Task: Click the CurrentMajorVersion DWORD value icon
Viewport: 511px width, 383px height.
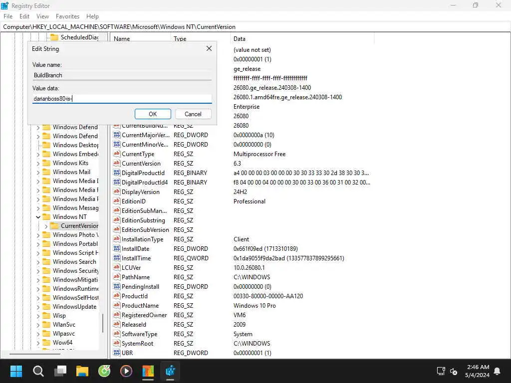Action: pos(117,135)
